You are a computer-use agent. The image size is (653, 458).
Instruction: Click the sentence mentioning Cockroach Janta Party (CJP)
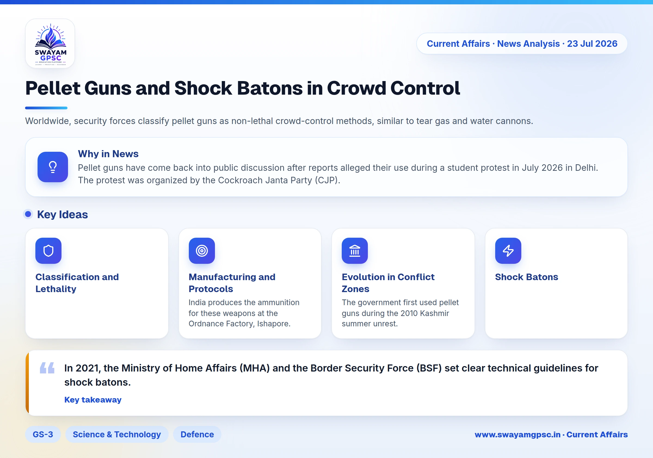coord(209,180)
